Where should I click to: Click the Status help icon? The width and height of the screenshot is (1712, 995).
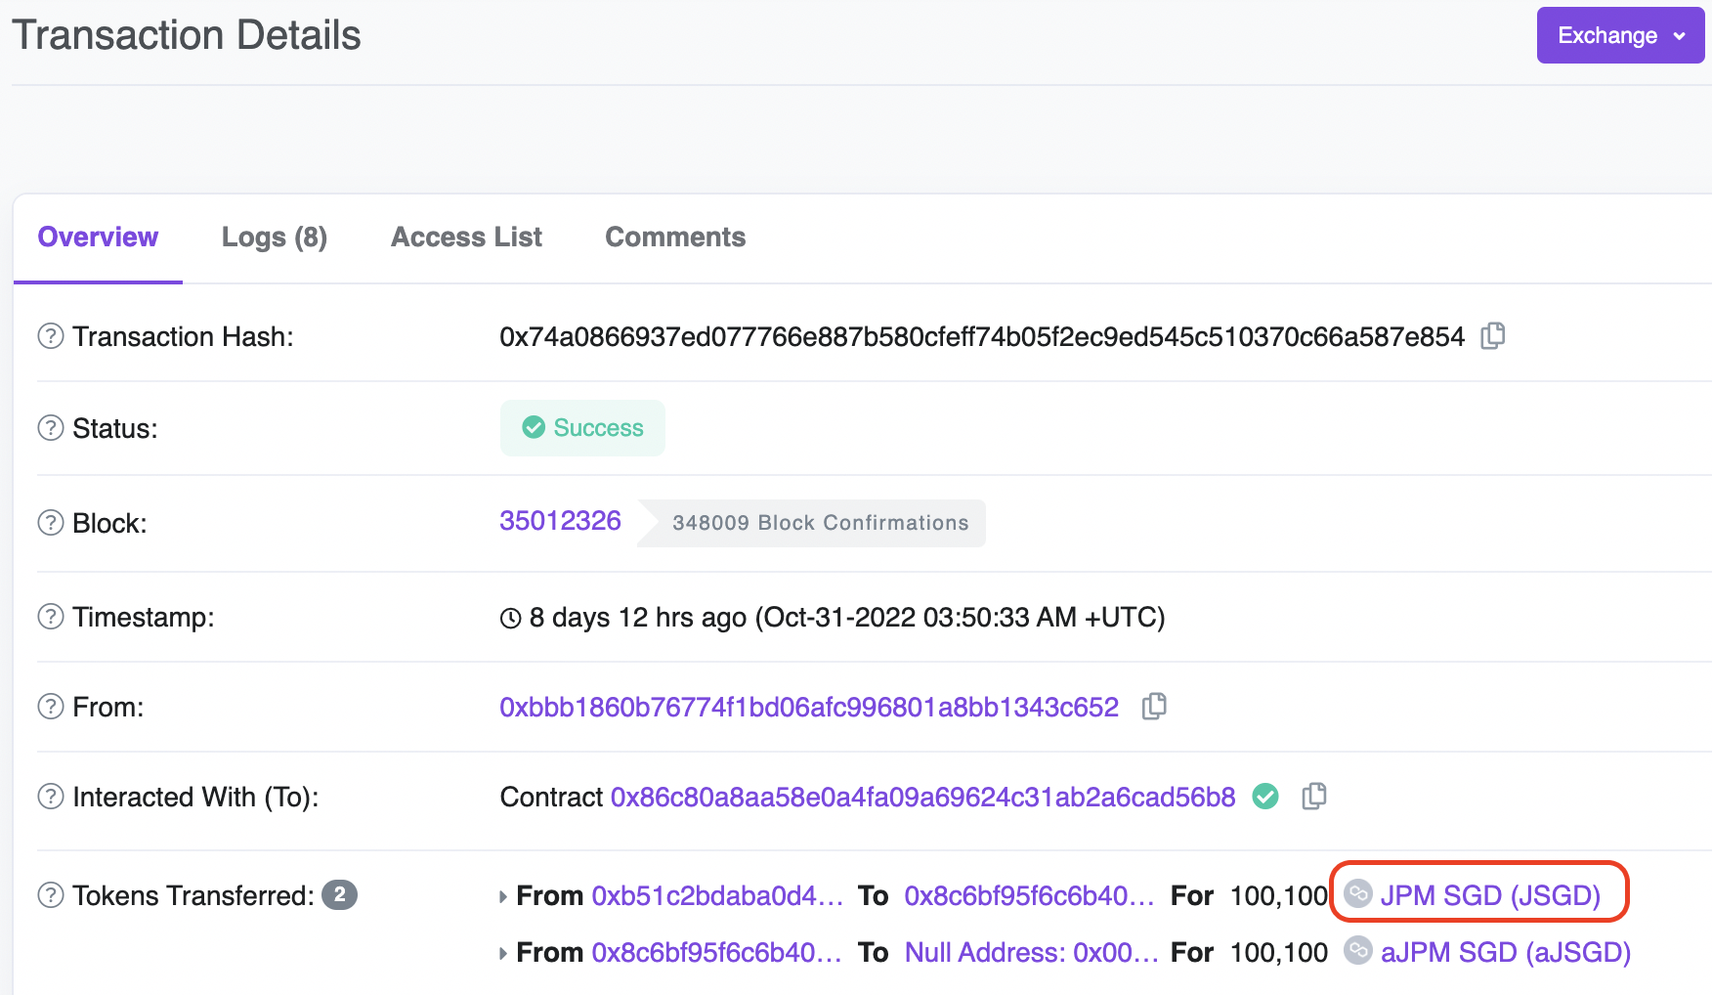point(51,428)
